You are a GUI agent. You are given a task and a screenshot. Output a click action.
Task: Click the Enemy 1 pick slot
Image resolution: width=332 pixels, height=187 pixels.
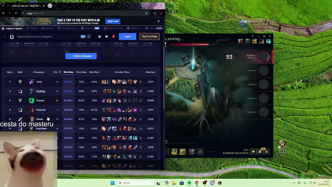pyautogui.click(x=264, y=57)
